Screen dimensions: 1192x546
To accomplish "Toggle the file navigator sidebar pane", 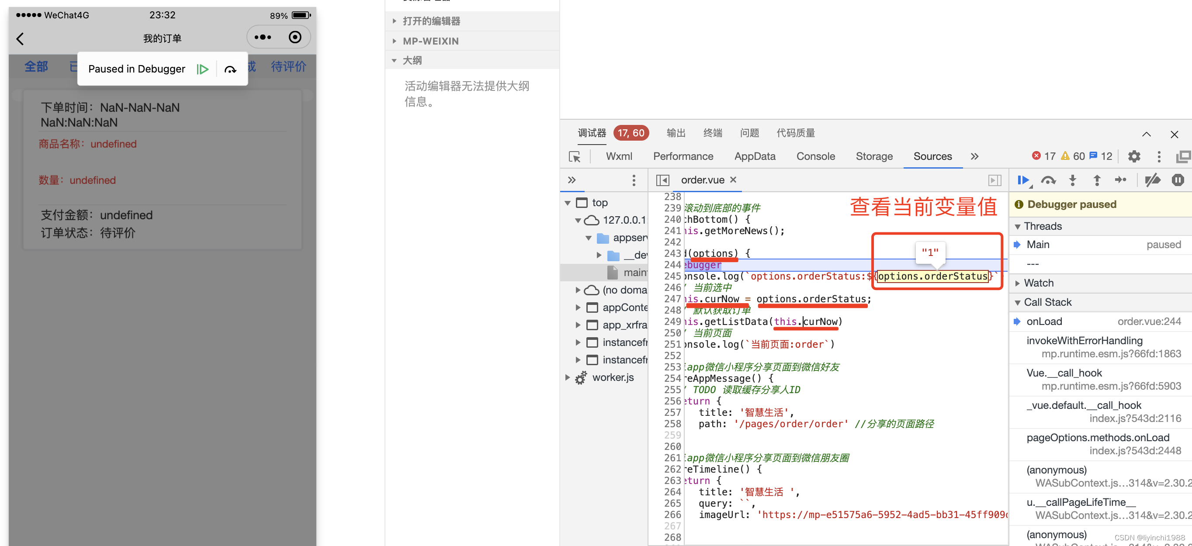I will pos(662,180).
